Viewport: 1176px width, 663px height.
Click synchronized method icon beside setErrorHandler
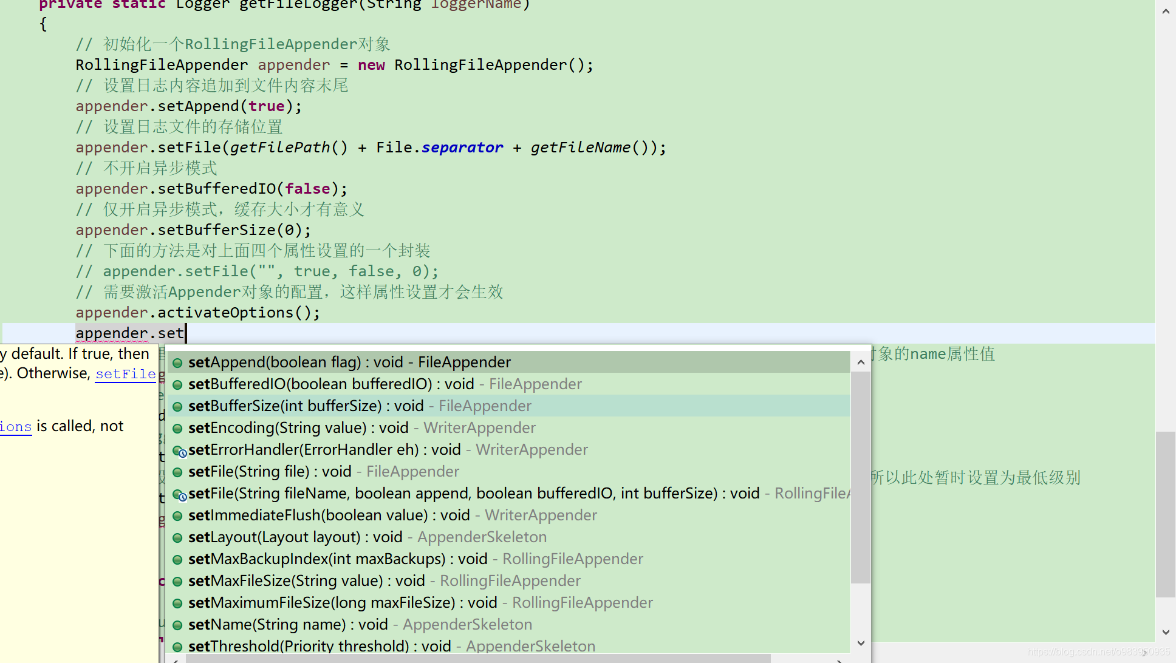(179, 451)
